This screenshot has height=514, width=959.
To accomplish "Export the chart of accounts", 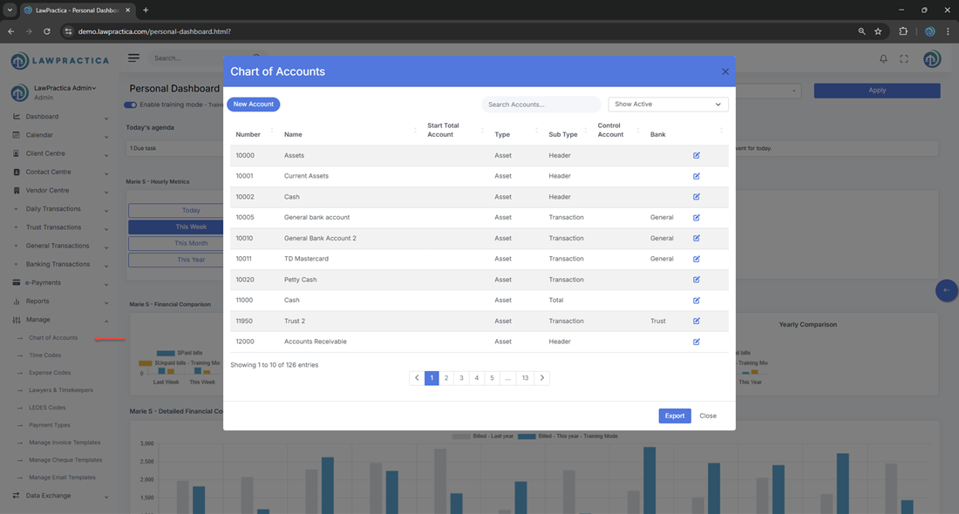I will pos(674,416).
